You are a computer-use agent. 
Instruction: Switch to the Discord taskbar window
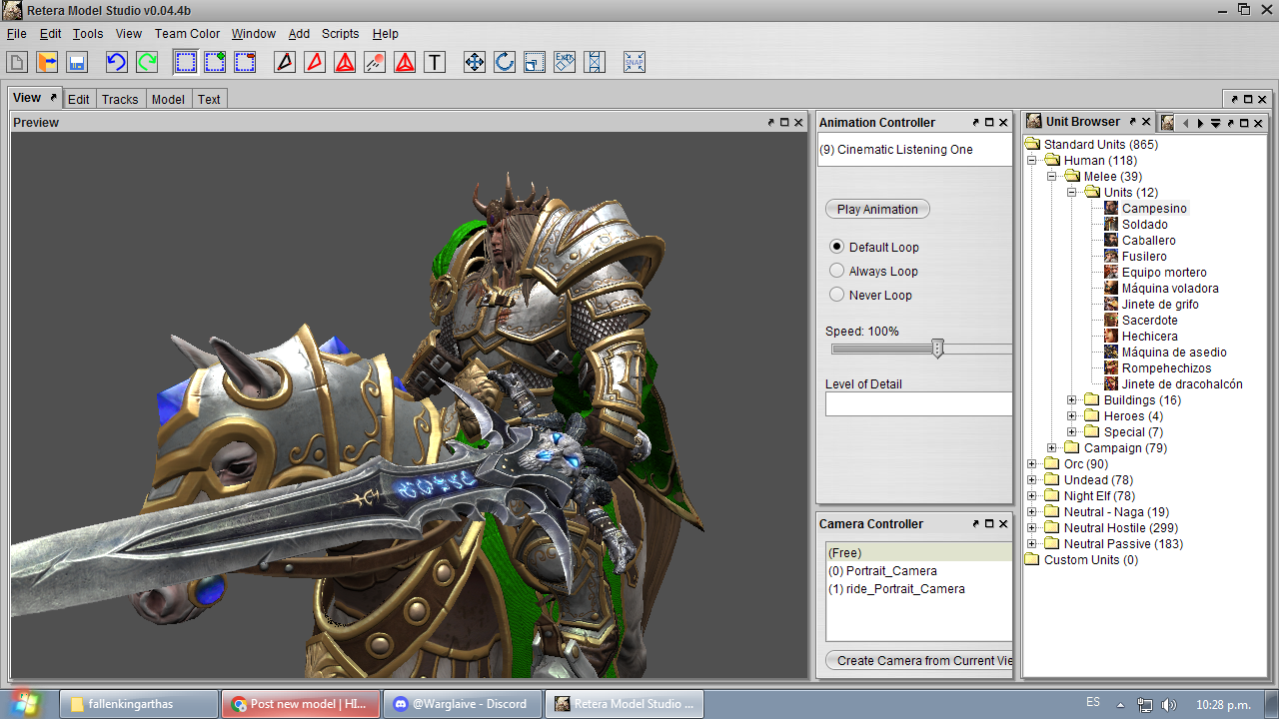(x=461, y=703)
